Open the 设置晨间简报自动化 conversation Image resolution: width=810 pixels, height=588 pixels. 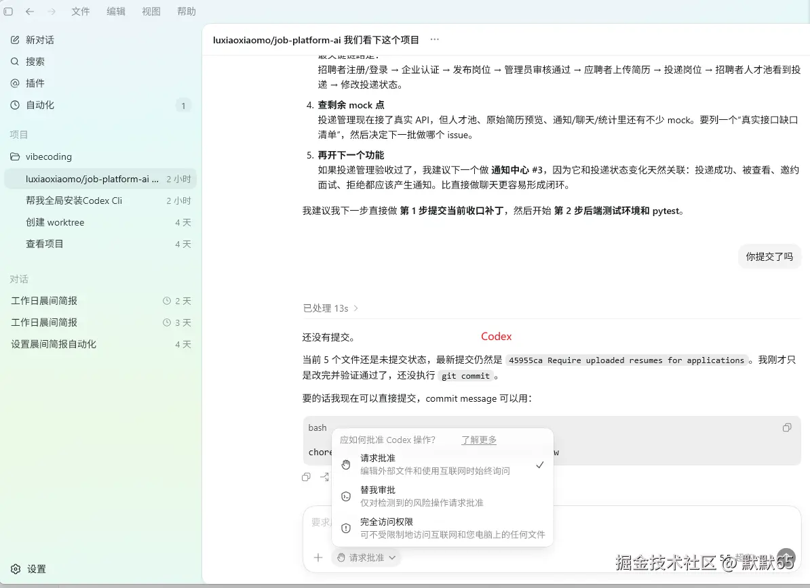[100, 344]
